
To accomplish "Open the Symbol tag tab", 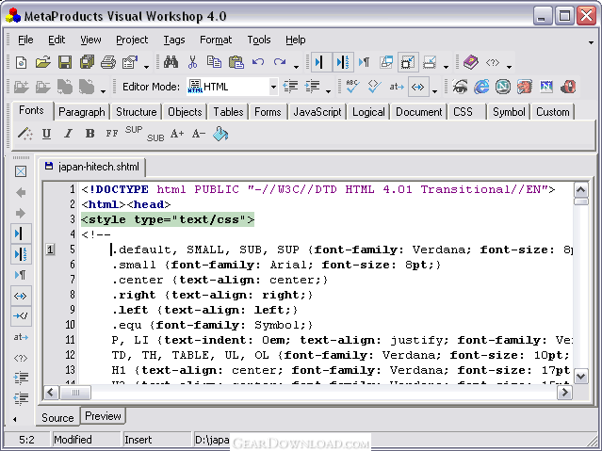I will [509, 112].
